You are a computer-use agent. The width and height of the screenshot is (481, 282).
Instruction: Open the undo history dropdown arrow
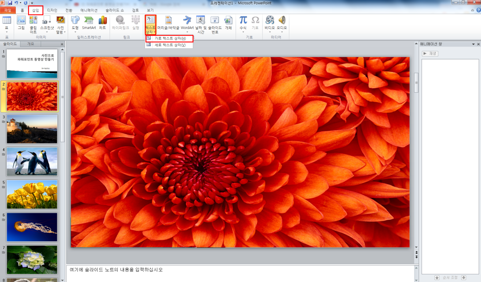[20, 3]
